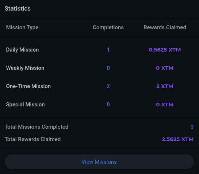Select the Special Mission row label
This screenshot has height=174, width=199.
tap(26, 105)
